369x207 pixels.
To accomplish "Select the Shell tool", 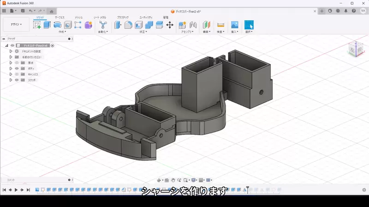I will pyautogui.click(x=139, y=25).
